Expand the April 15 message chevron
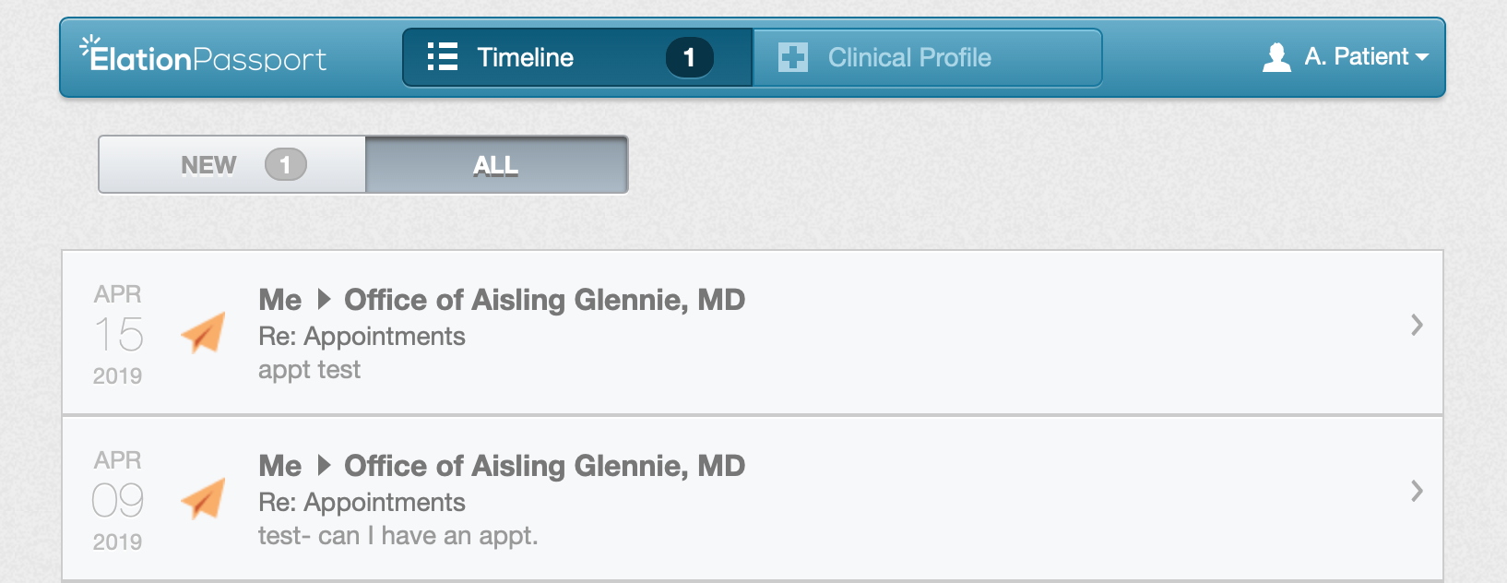Image resolution: width=1507 pixels, height=583 pixels. 1417,325
